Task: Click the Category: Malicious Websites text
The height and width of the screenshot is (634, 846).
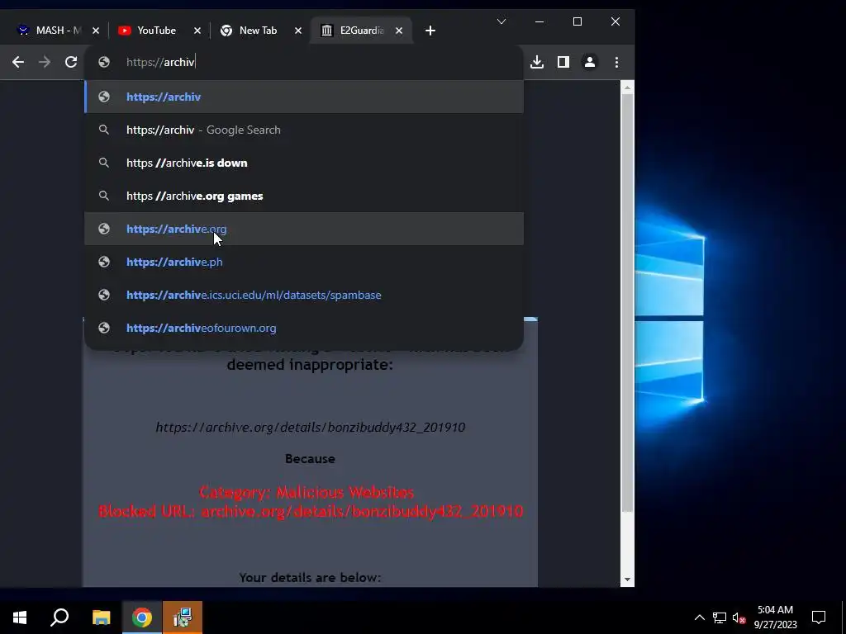Action: [307, 492]
